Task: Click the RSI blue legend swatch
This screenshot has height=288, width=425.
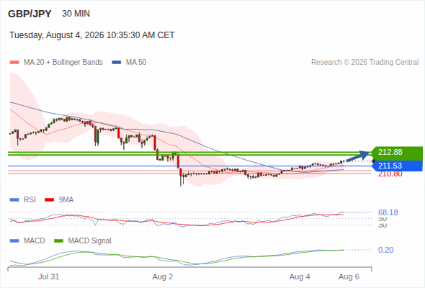Action: [x=14, y=200]
